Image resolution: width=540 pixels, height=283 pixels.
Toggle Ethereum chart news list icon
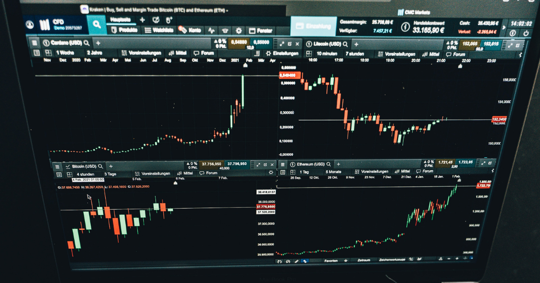[x=283, y=172]
